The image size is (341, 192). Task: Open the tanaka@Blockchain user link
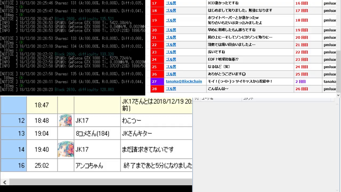(x=184, y=81)
